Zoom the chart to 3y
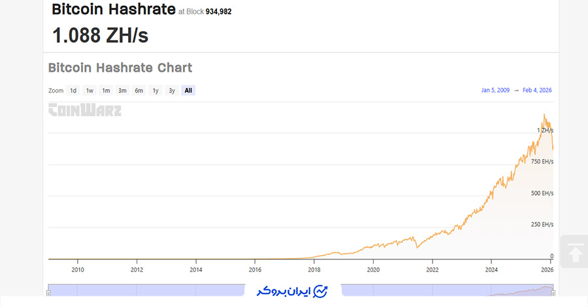Viewport: 588px width, 307px height. coord(172,91)
